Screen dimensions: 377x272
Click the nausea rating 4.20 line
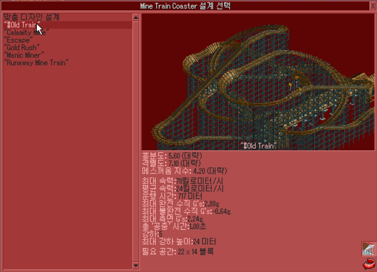[x=184, y=171]
